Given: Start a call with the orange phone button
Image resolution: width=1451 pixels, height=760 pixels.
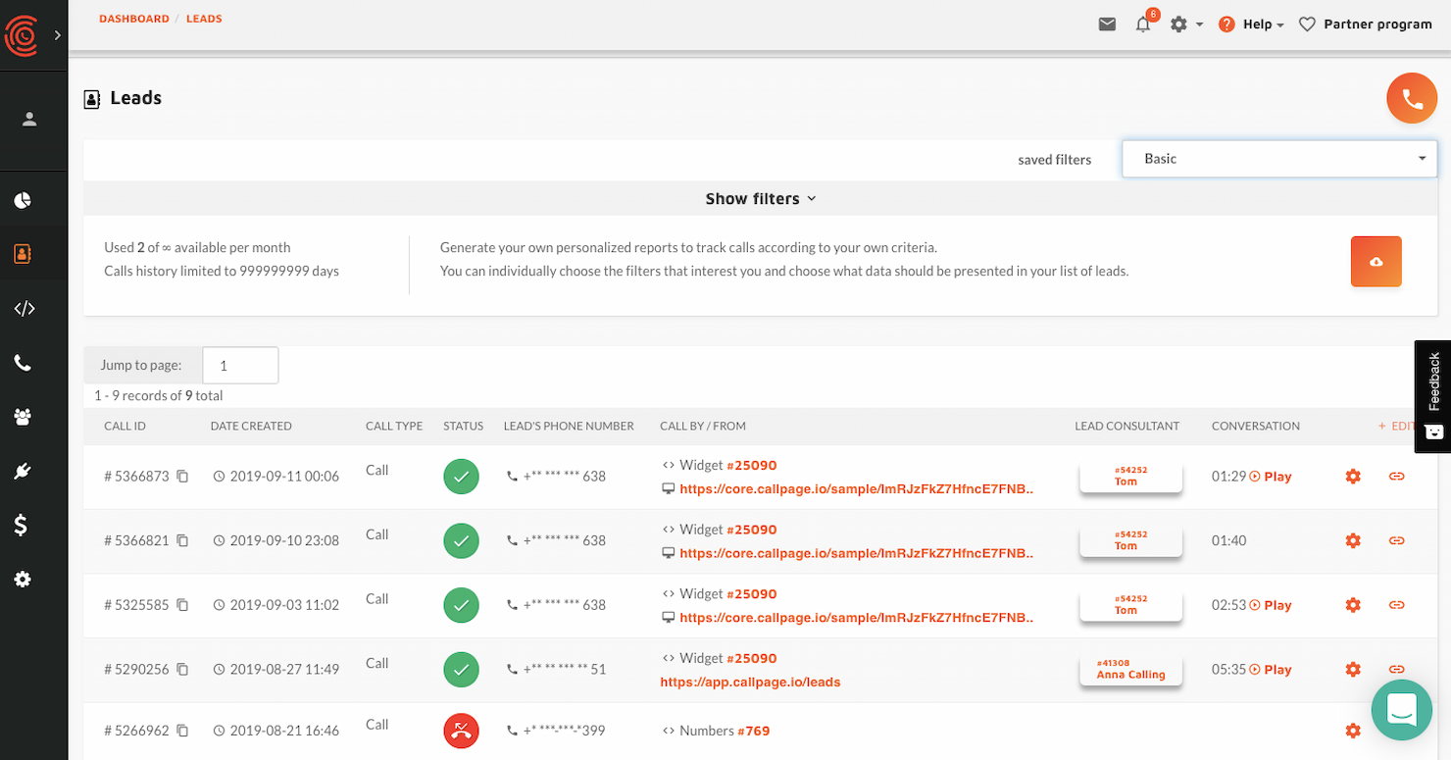Looking at the screenshot, I should [1412, 98].
